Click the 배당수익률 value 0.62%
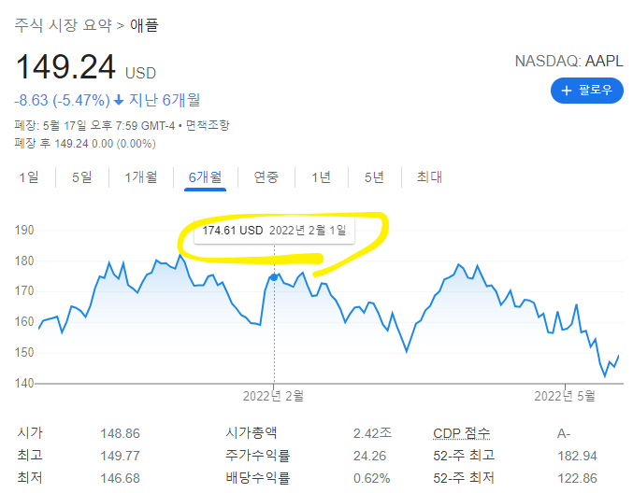This screenshot has width=633, height=493. pyautogui.click(x=372, y=478)
